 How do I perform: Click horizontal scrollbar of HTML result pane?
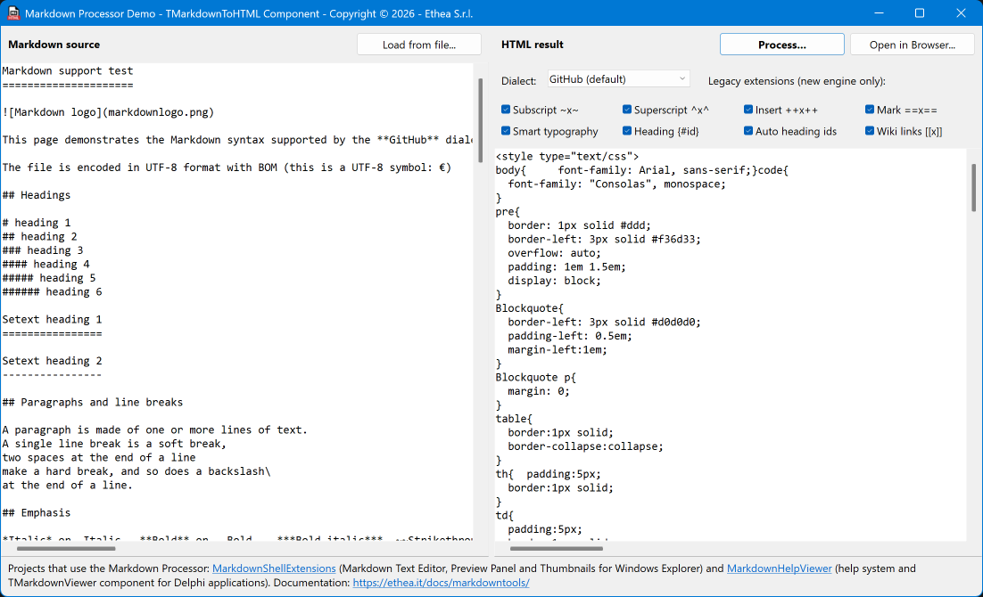(x=557, y=549)
